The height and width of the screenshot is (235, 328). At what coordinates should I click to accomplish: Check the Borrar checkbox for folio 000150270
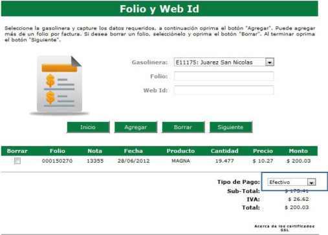click(17, 161)
